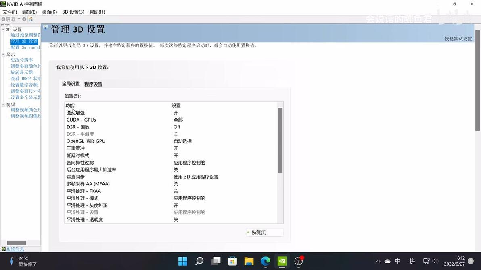481x270 pixels.
Task: Go to Home via the house icon
Action: pyautogui.click(x=31, y=19)
